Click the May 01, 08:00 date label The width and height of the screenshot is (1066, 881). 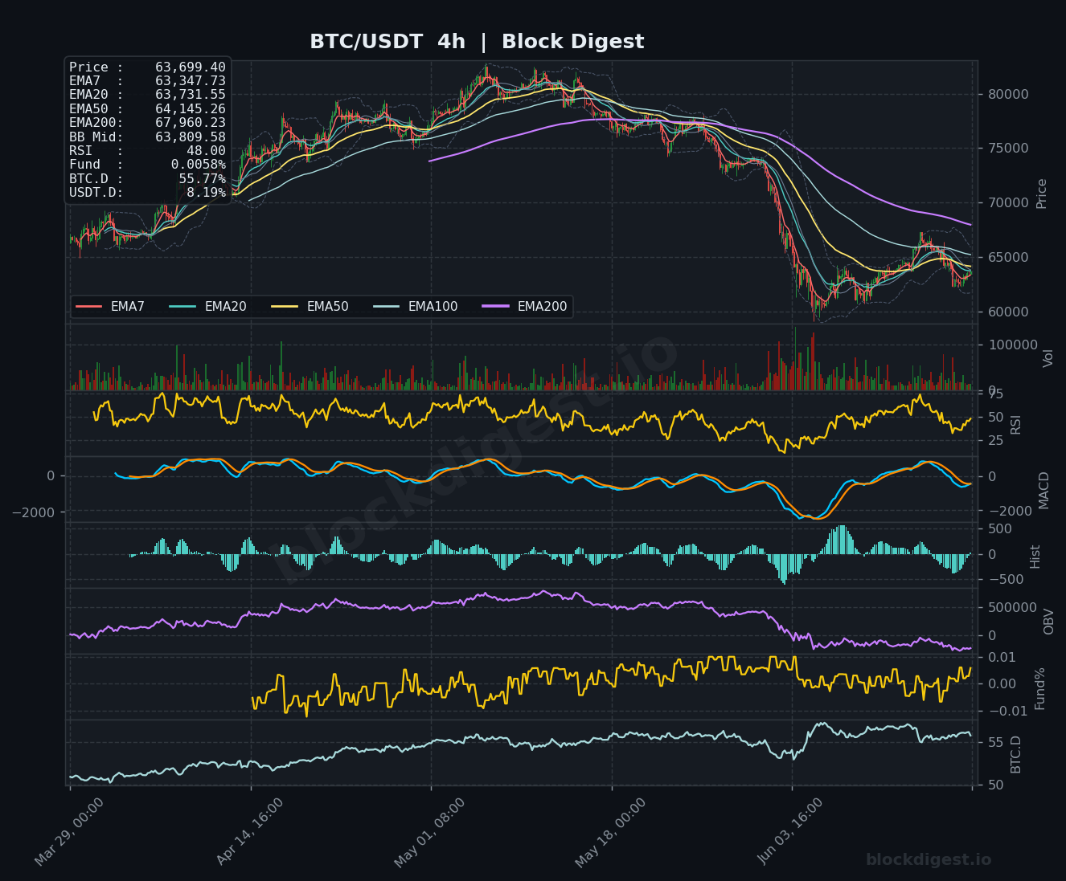coord(430,832)
